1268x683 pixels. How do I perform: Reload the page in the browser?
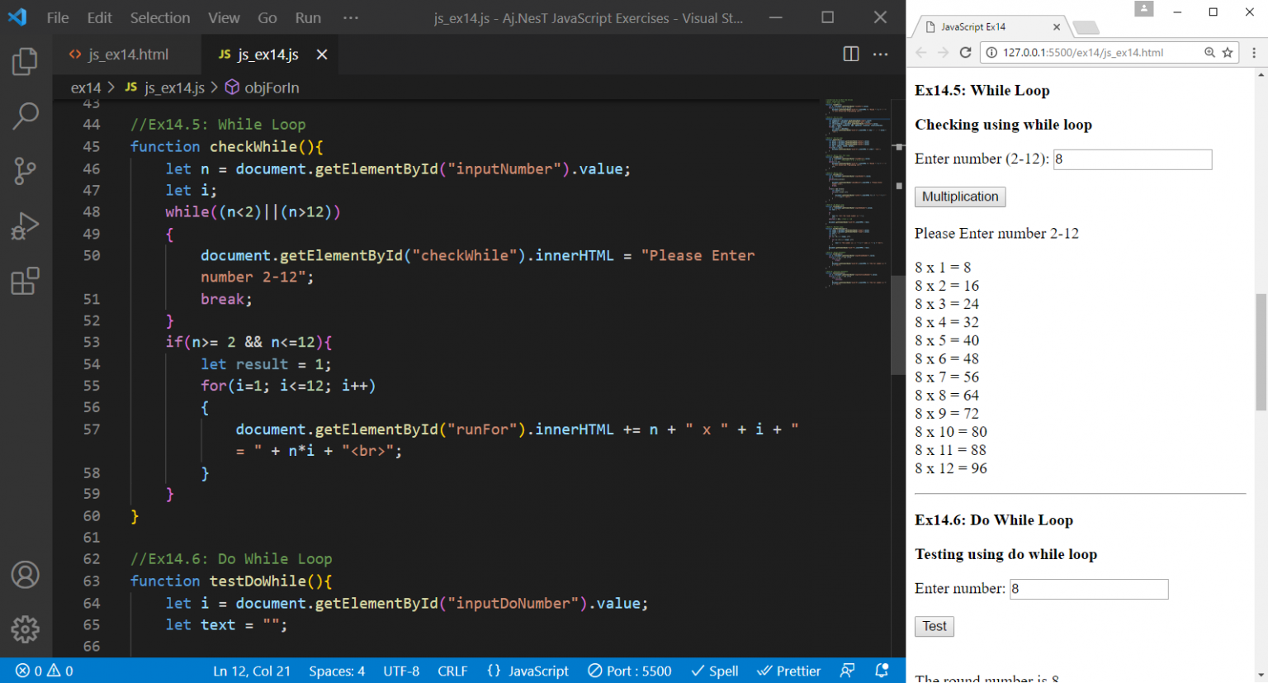[966, 51]
